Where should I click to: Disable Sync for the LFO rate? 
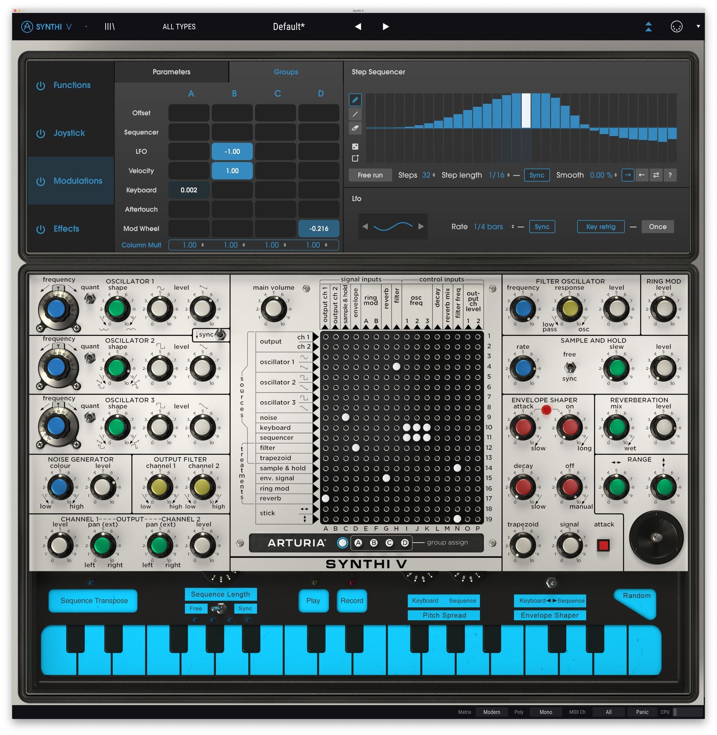click(542, 227)
